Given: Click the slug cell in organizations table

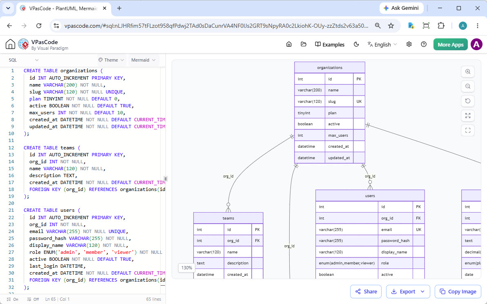Looking at the screenshot, I should 339,102.
